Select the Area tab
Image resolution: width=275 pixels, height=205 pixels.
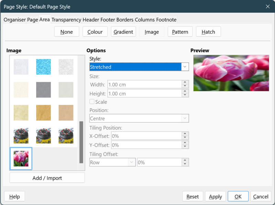point(45,19)
